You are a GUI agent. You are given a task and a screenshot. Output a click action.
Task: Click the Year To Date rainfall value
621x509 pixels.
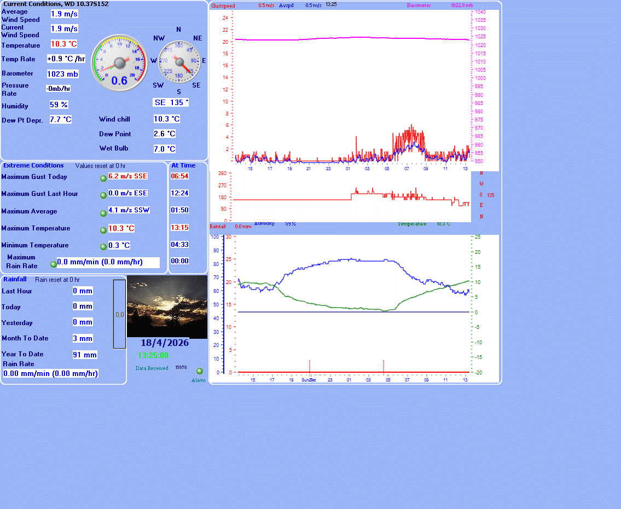(x=85, y=355)
